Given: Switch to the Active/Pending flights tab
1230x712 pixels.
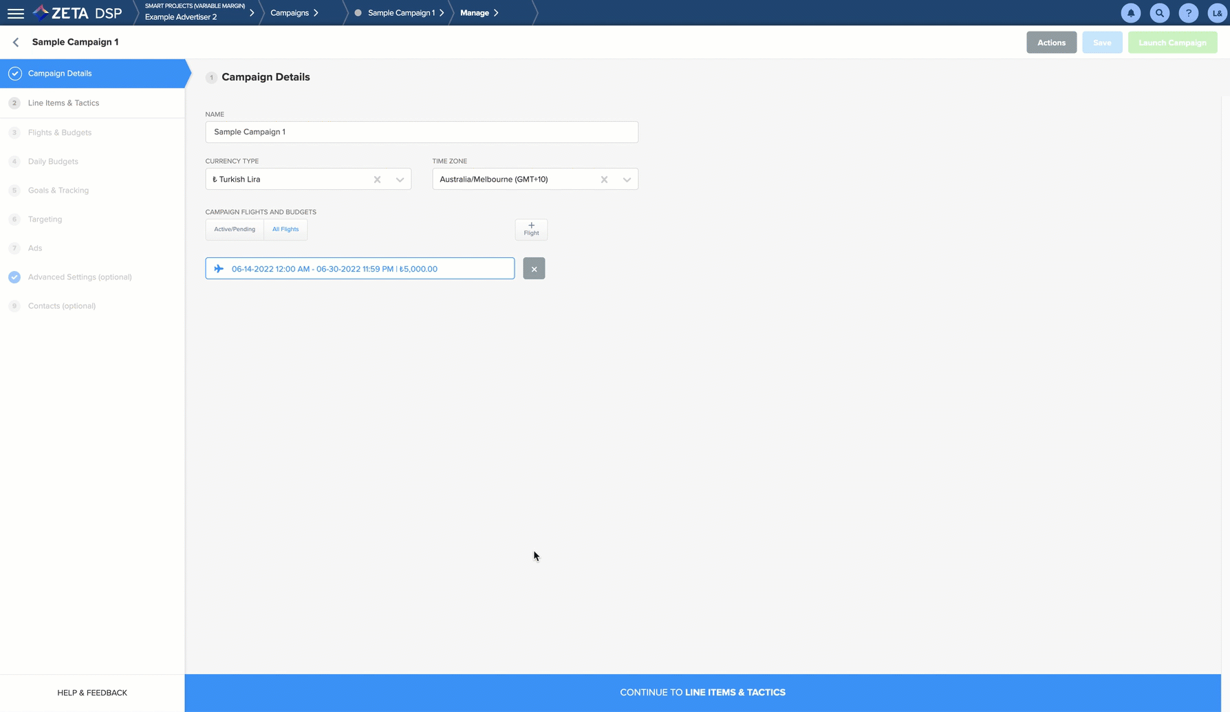Looking at the screenshot, I should (235, 229).
